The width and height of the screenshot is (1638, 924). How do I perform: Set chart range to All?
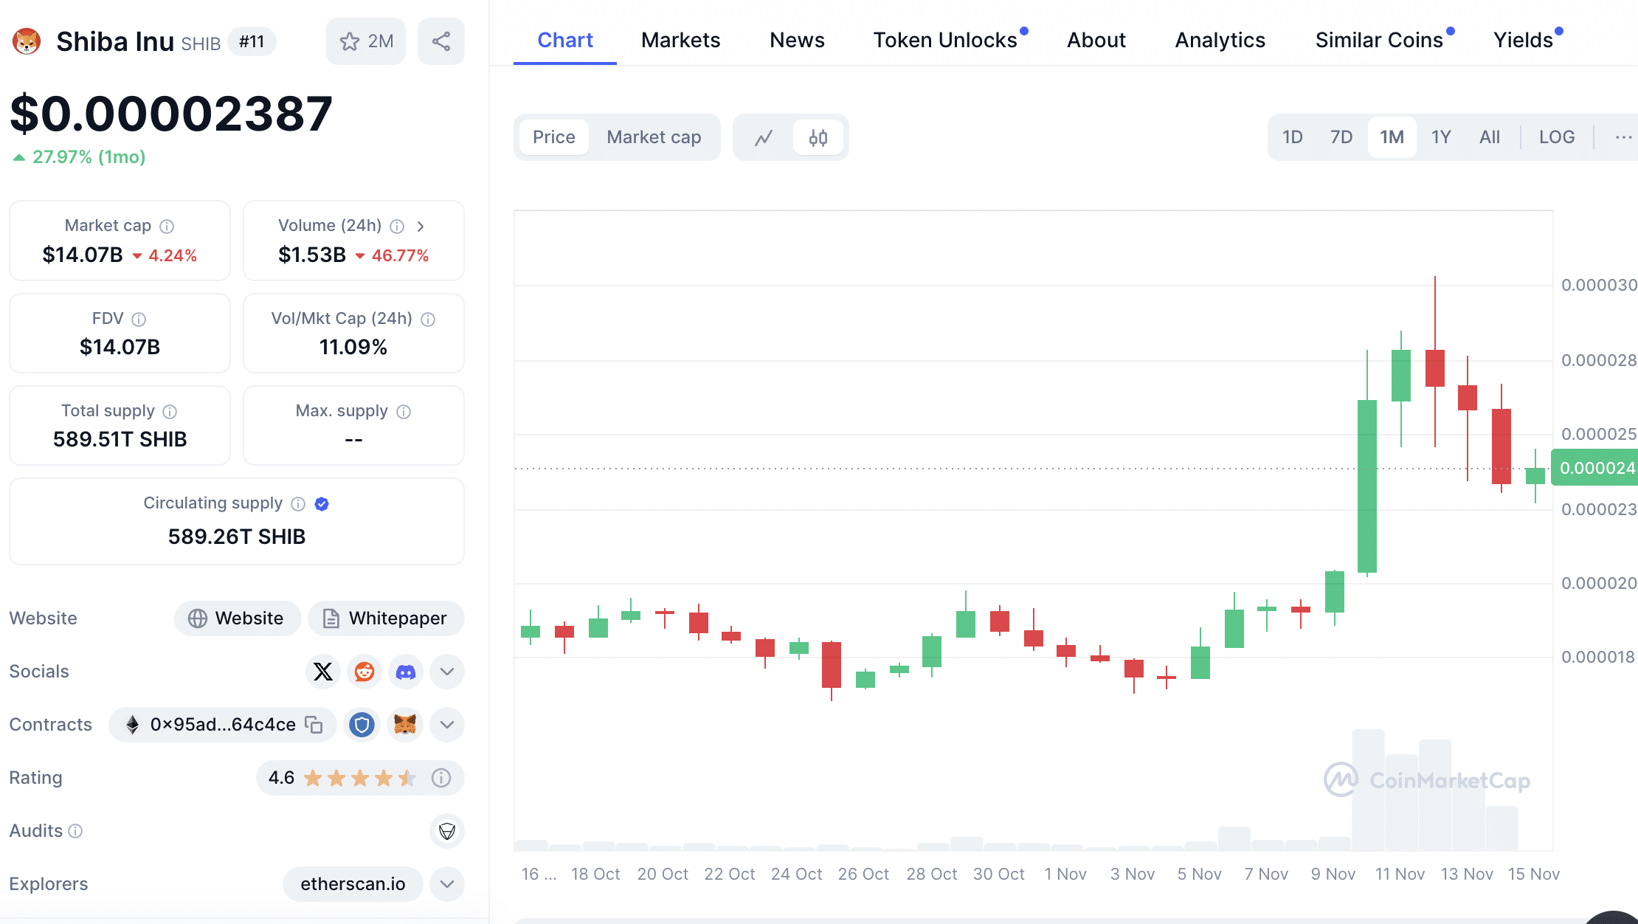click(x=1490, y=137)
